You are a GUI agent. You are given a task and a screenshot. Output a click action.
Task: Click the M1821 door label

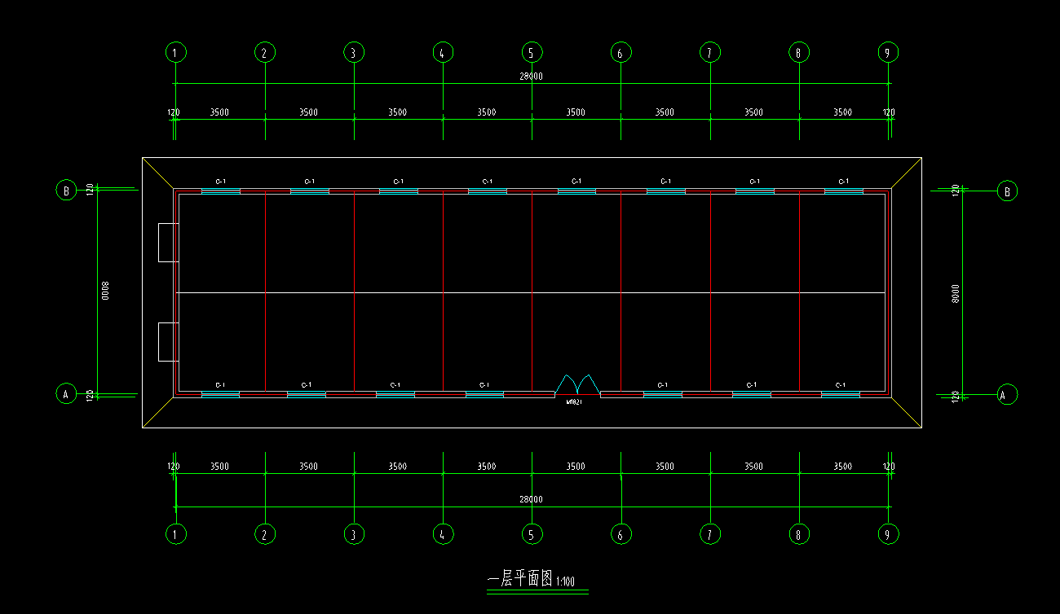pos(574,401)
